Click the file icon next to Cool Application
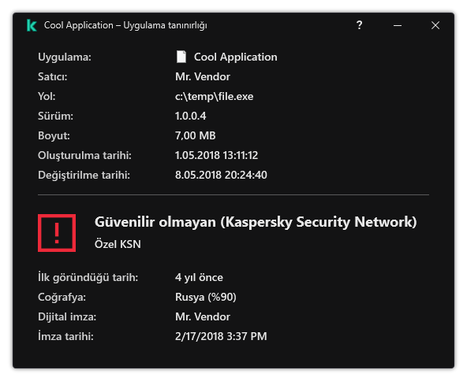The image size is (467, 381). [x=181, y=57]
